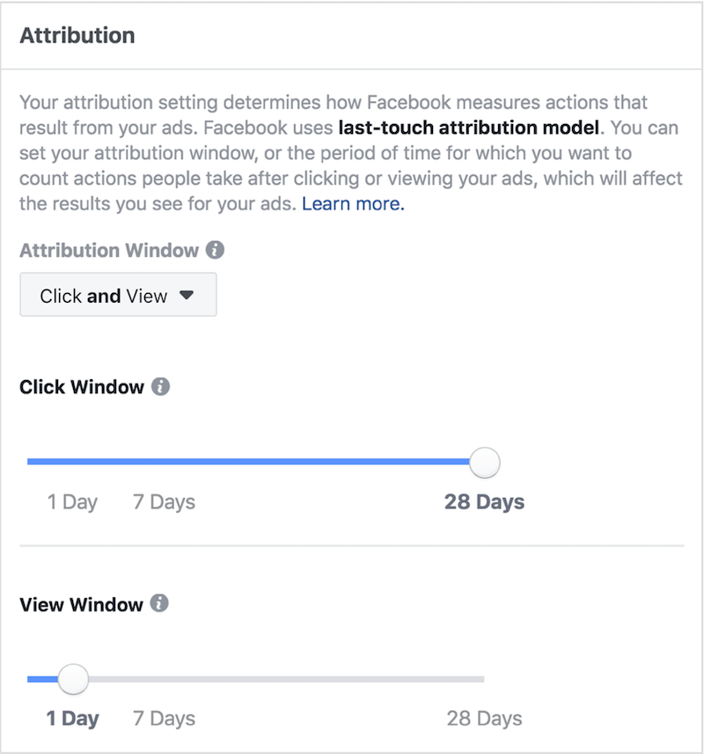
Task: Set Click Window to 1 Day label
Action: click(x=73, y=502)
